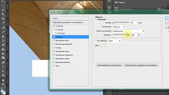
Task: Select the Наложение узора row label
Action: 62,59
